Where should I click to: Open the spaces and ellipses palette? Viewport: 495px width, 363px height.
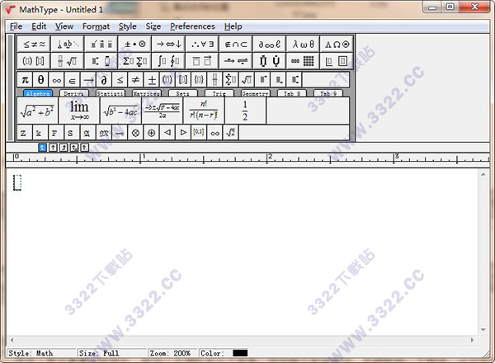(68, 45)
